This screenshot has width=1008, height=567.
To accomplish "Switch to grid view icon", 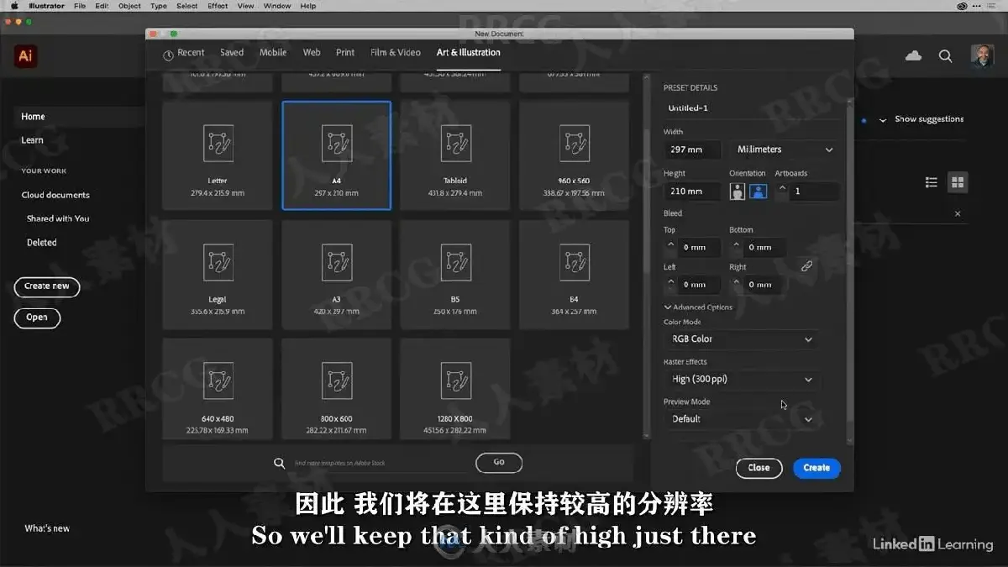I will (x=958, y=182).
